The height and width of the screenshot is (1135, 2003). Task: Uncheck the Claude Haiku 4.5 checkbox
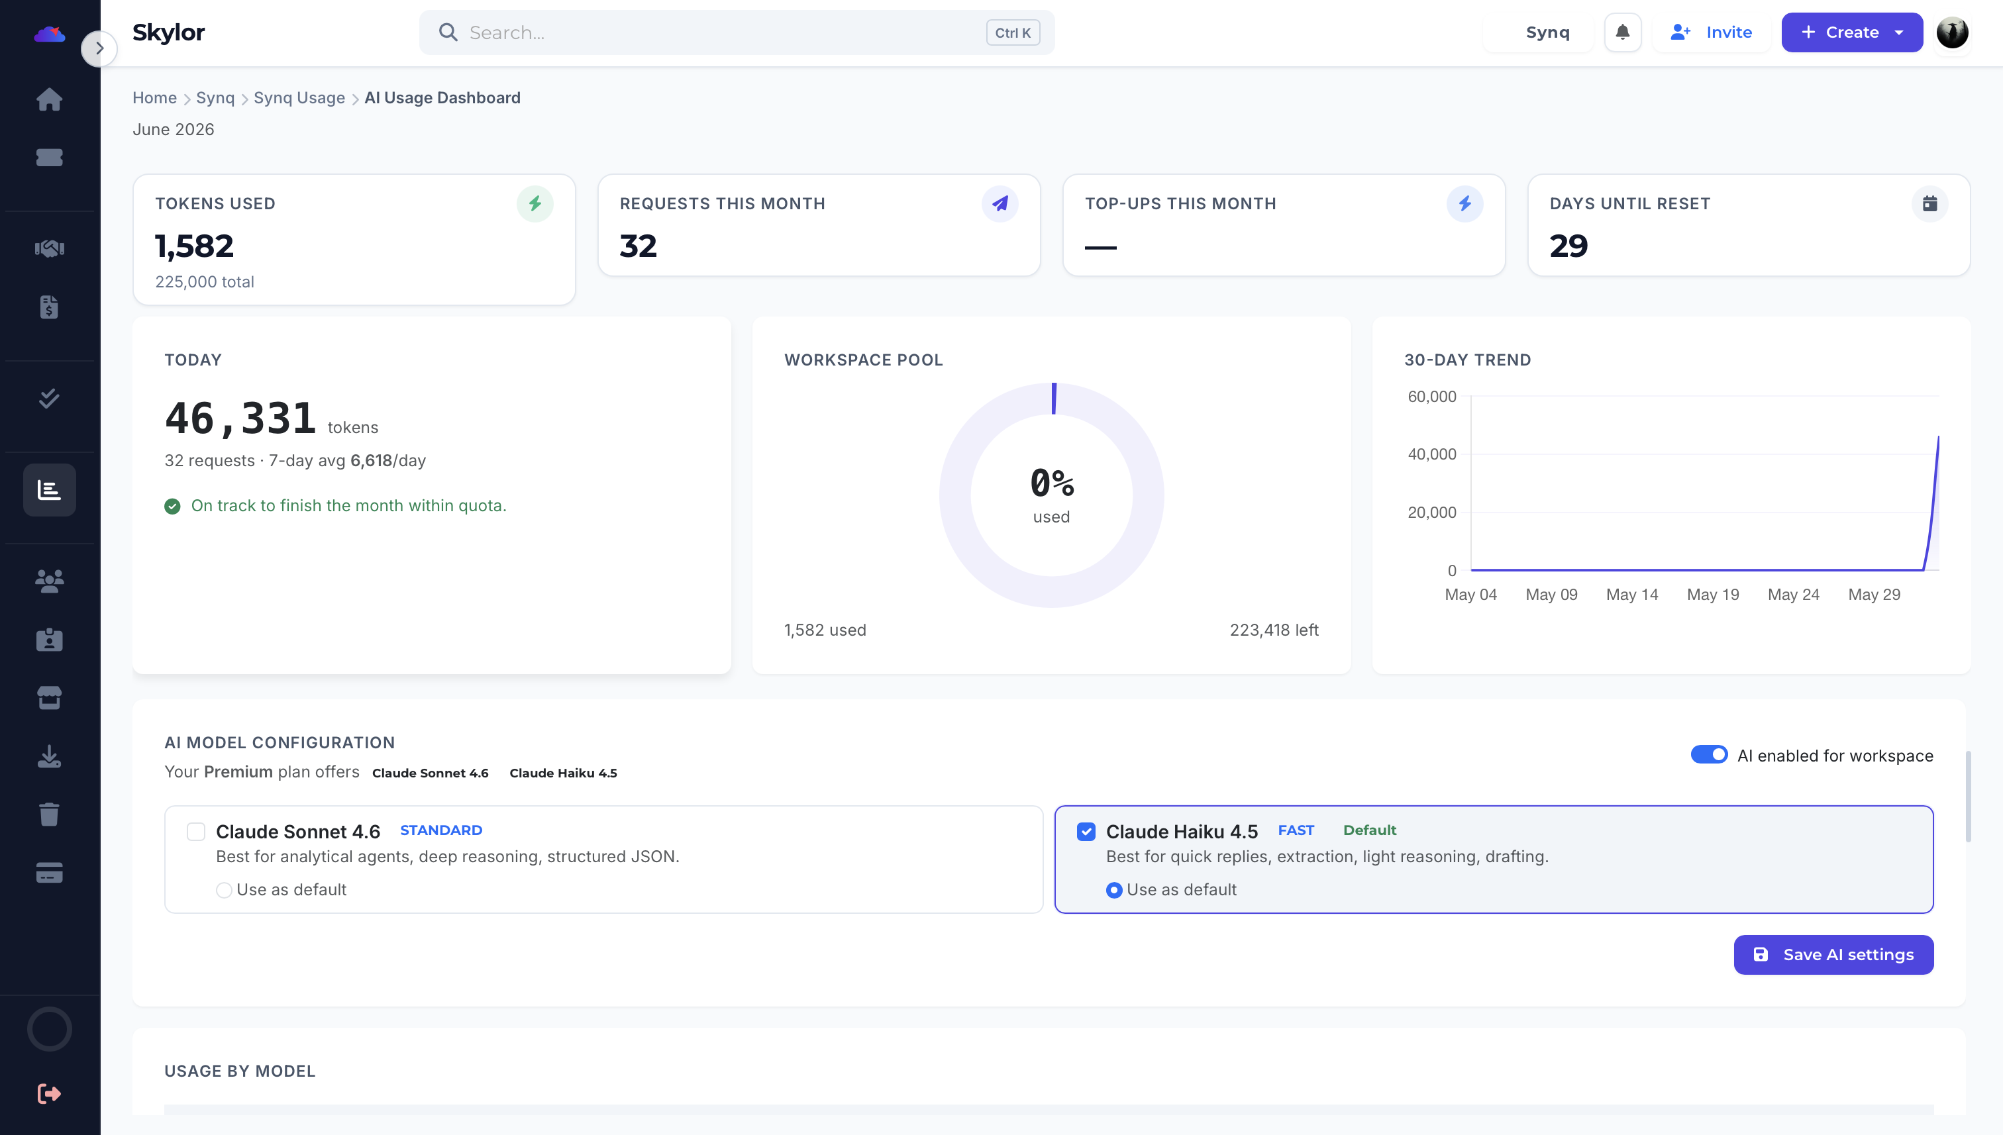pos(1086,832)
